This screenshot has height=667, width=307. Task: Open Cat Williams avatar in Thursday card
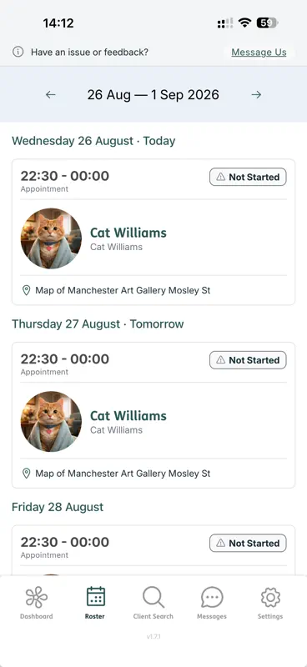pos(51,421)
